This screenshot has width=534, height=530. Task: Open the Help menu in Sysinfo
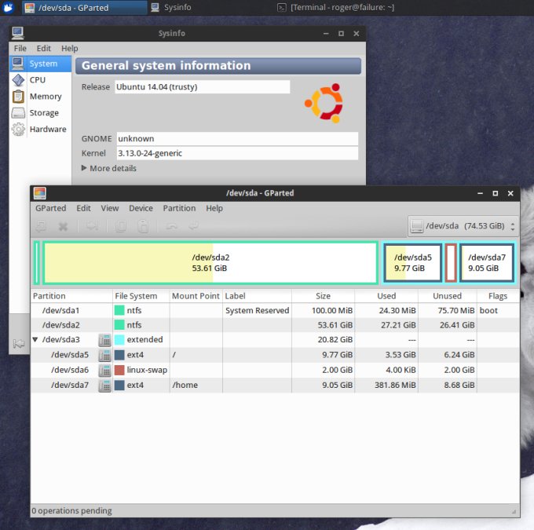(x=69, y=49)
